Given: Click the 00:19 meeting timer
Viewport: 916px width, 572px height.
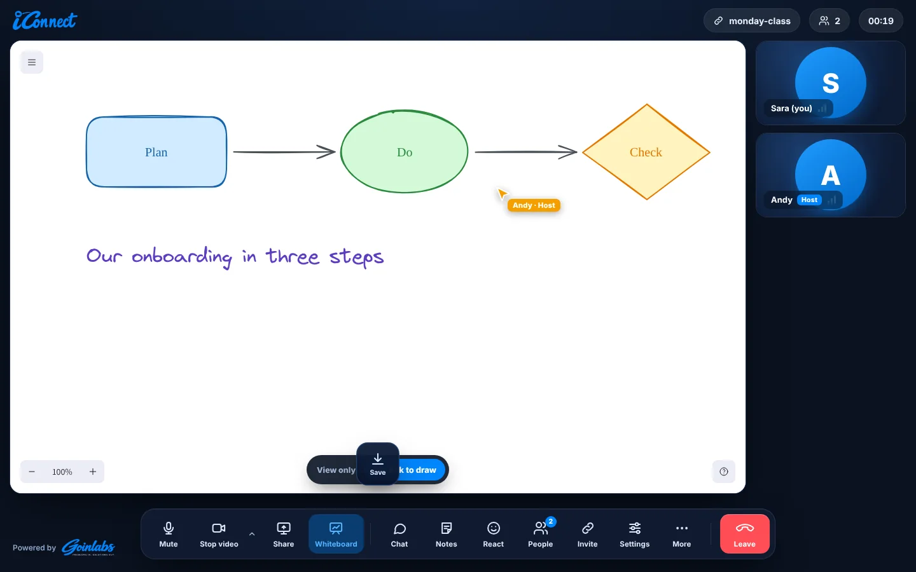Looking at the screenshot, I should 881,21.
